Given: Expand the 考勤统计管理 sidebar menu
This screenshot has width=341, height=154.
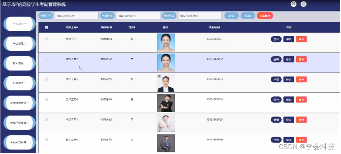Looking at the screenshot, I should (20, 143).
